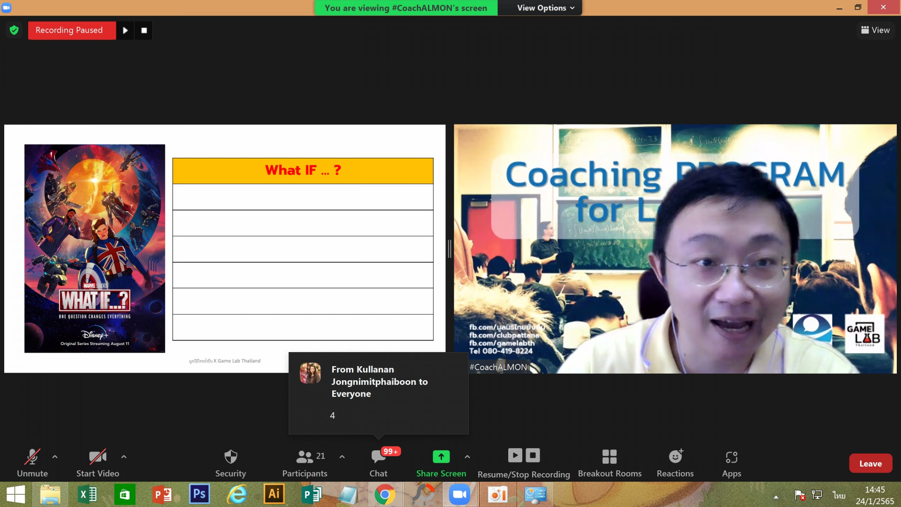Open the Chat panel
The width and height of the screenshot is (901, 507).
(x=378, y=463)
